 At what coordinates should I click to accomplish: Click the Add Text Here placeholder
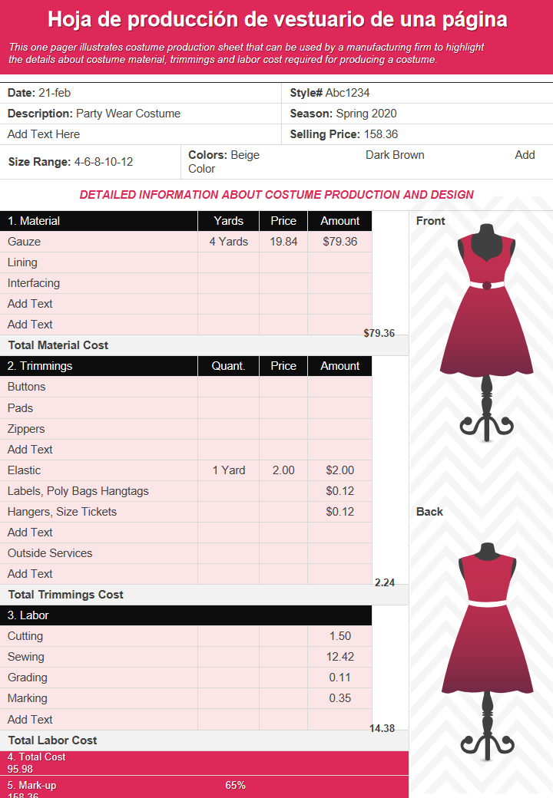(44, 134)
